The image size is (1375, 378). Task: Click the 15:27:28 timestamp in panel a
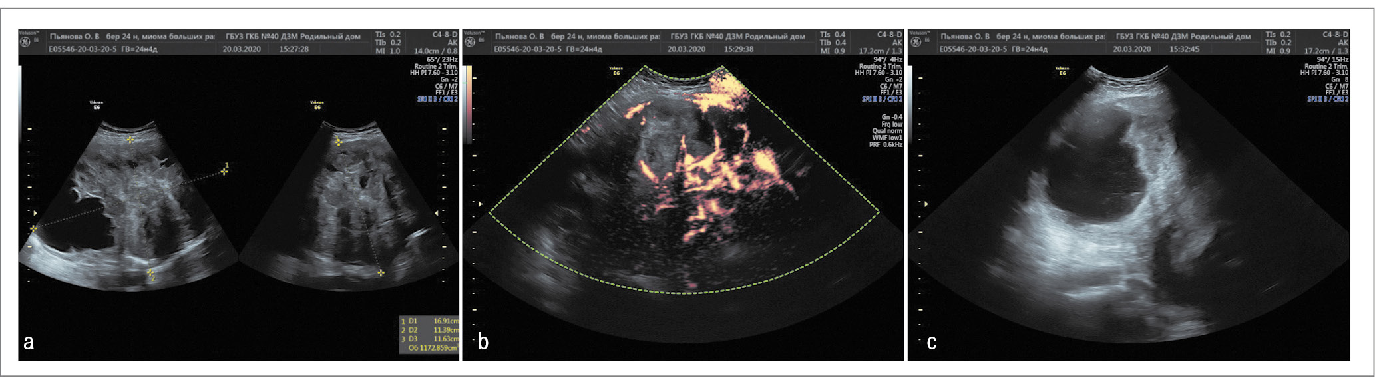click(293, 49)
